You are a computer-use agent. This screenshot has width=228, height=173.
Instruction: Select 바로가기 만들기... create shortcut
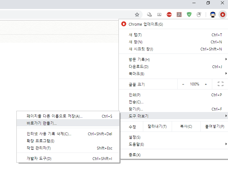coord(68,123)
